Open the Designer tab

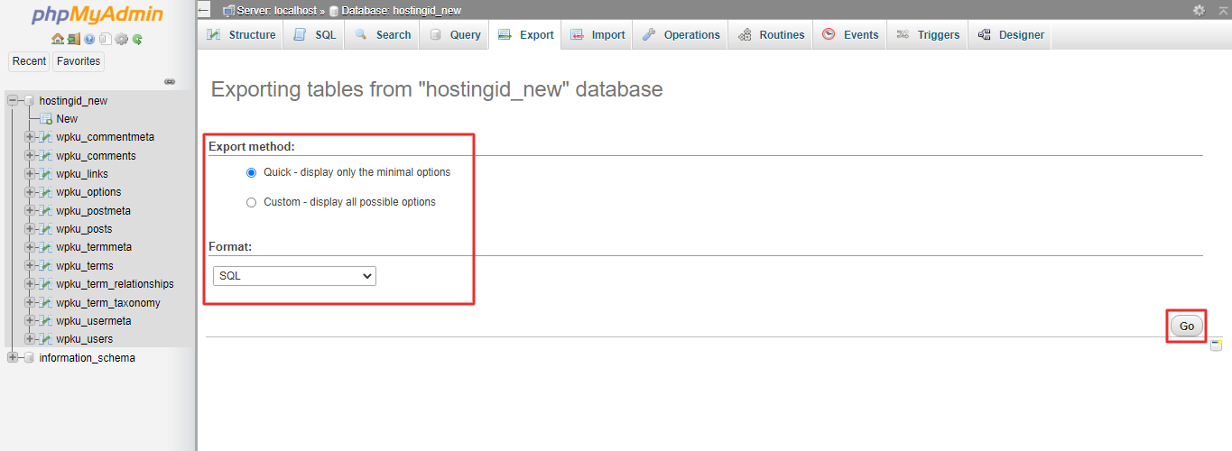click(x=1010, y=35)
